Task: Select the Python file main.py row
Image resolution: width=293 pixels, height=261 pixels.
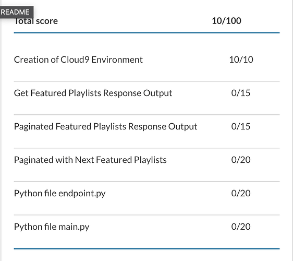Action: (x=146, y=227)
